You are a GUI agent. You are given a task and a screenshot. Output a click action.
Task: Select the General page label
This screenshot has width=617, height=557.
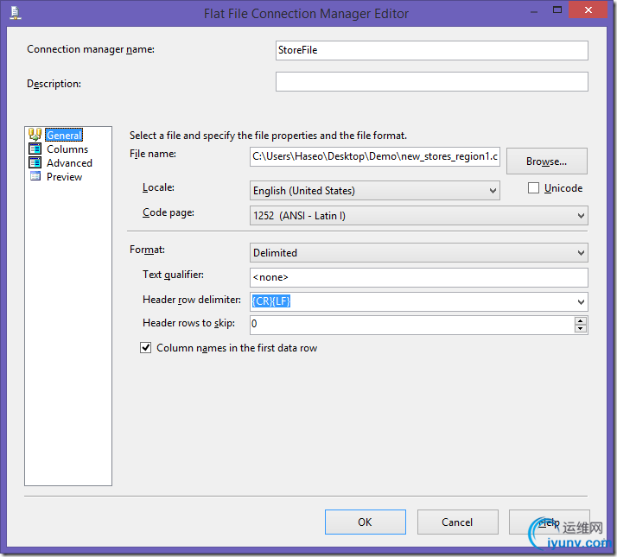coord(64,135)
